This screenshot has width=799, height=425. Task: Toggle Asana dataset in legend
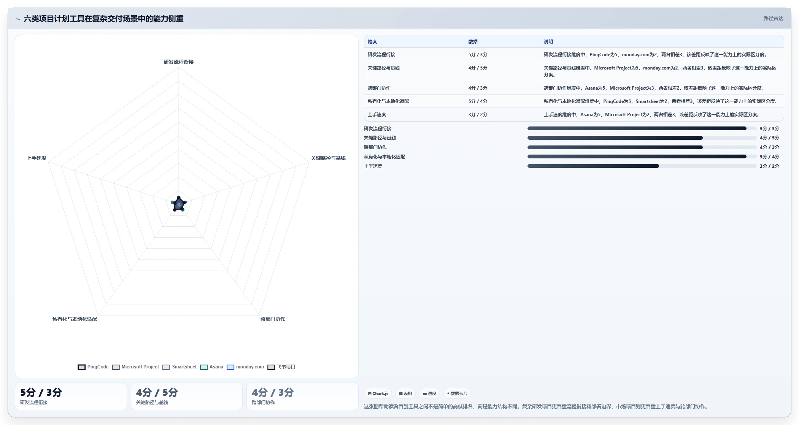coord(211,367)
